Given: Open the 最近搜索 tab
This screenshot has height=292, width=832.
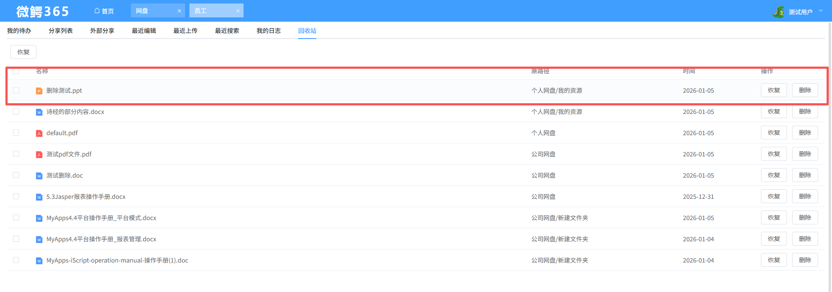Looking at the screenshot, I should coord(227,31).
